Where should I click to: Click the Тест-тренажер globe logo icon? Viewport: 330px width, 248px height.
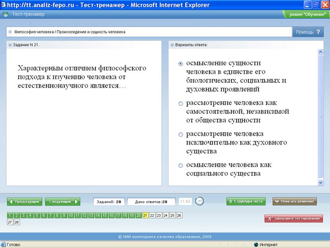pos(6,14)
